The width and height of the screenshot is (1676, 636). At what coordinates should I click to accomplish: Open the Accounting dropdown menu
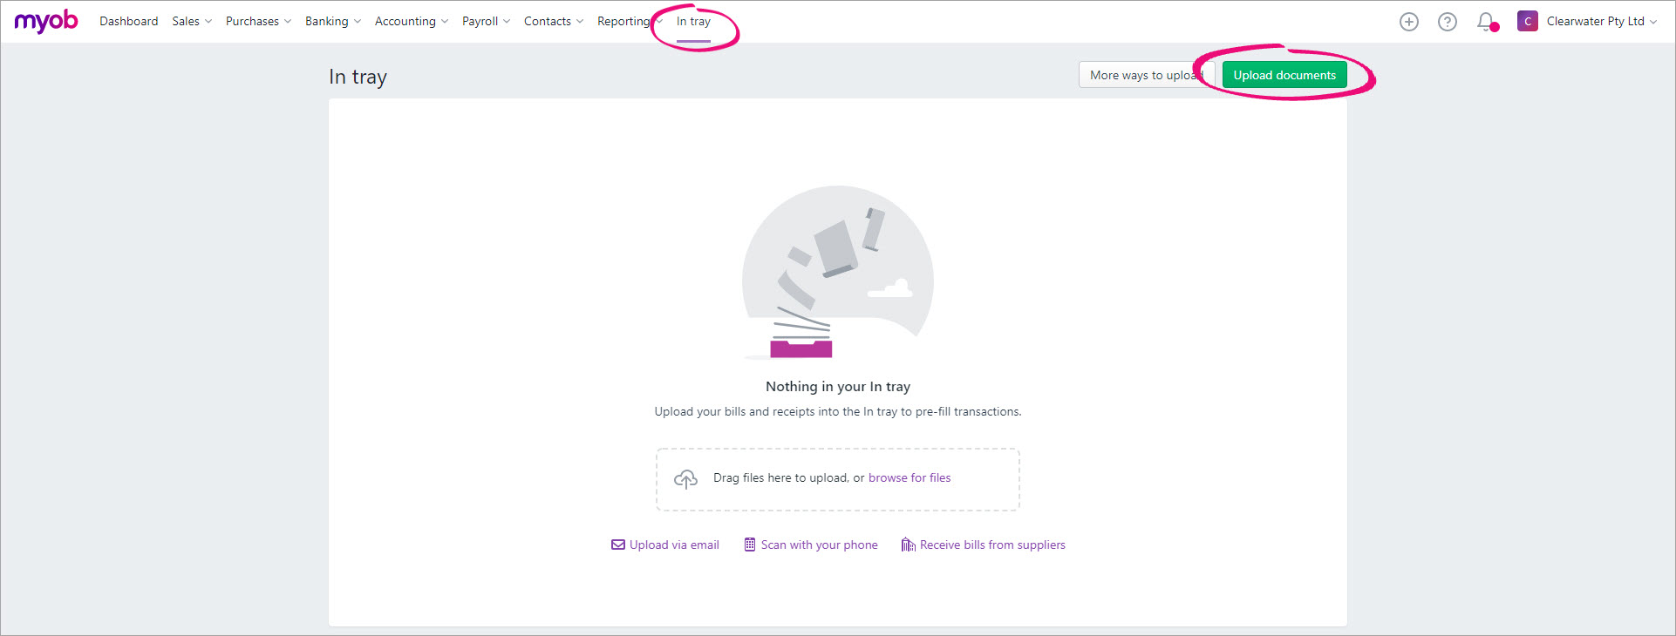pos(411,22)
